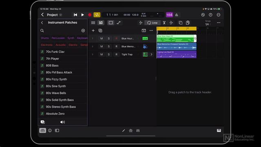Open the track header ellipsis menu
The height and width of the screenshot is (147, 261).
point(151,31)
